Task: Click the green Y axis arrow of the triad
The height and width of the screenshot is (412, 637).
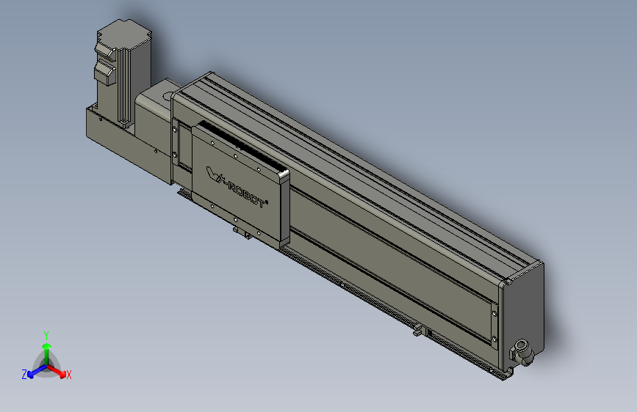Action: pos(47,353)
